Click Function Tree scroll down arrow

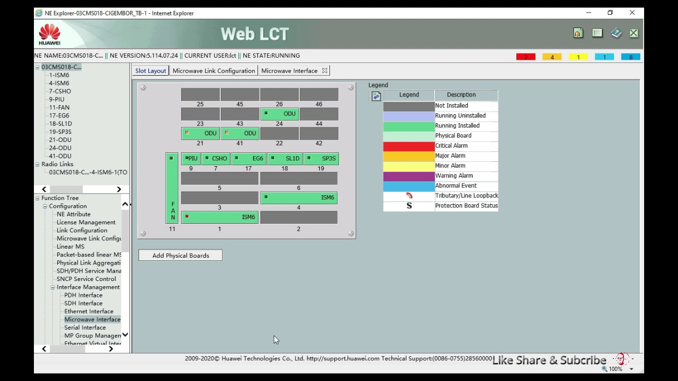click(125, 335)
